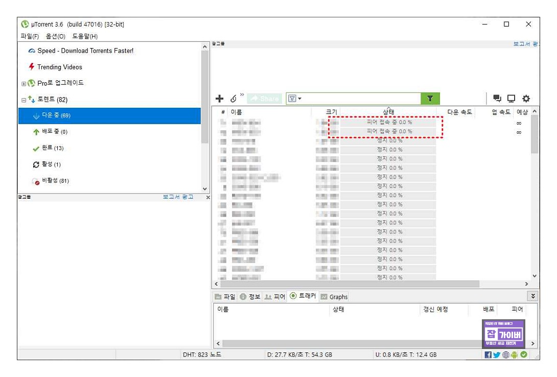The height and width of the screenshot is (377, 557).
Task: Sort by the # column header
Action: (x=223, y=112)
